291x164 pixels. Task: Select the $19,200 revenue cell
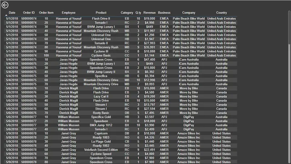(150, 97)
